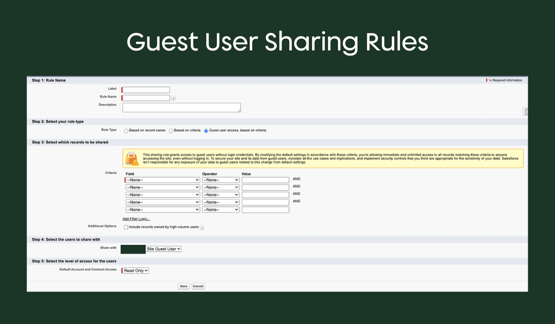Click the "Add Filter Logic..." link
555x324 pixels.
click(136, 218)
